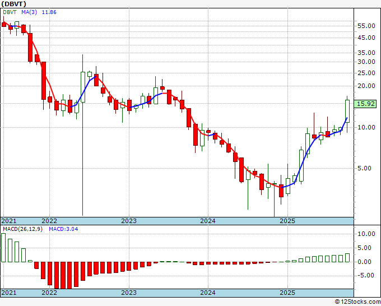Viewport: 381px width, 306px height.
Task: Click the 45.00 price axis label
Action: (x=366, y=38)
